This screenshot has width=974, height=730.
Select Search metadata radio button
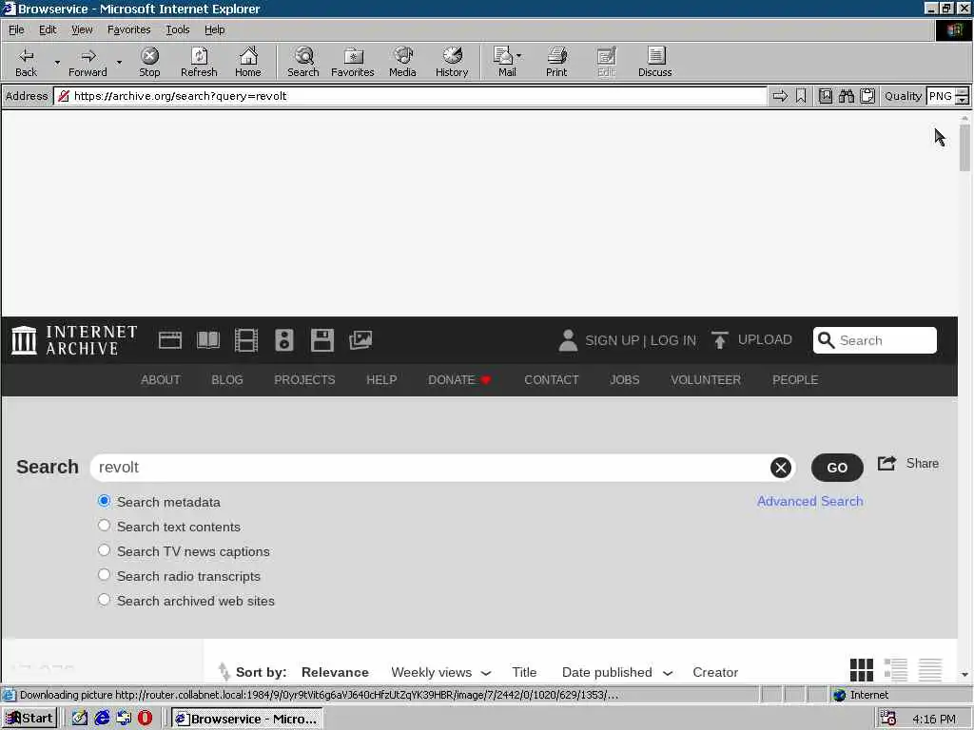[104, 501]
